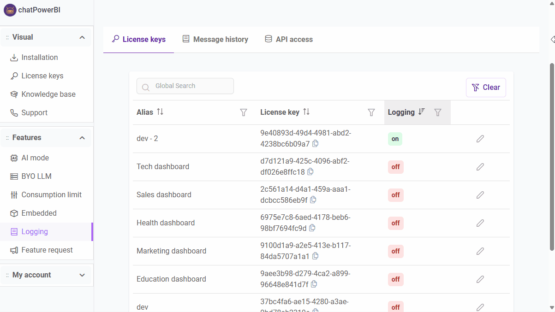Viewport: 555px width, 312px height.
Task: Edit the Tech dashboard row
Action: click(480, 167)
